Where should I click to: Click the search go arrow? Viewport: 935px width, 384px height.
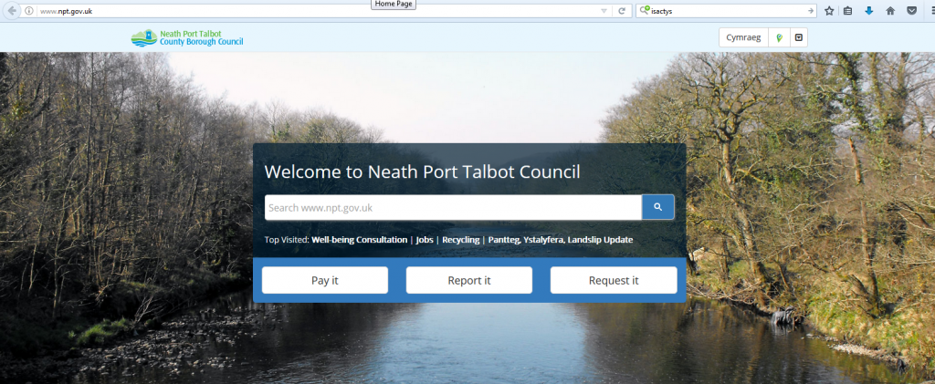(x=810, y=11)
